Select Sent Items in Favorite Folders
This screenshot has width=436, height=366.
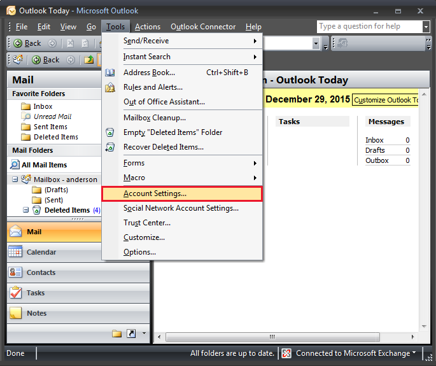[x=51, y=127]
